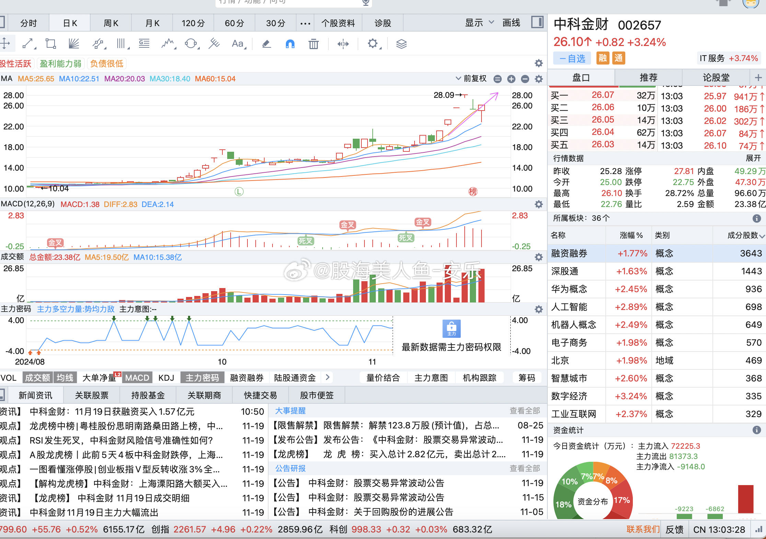Image resolution: width=766 pixels, height=539 pixels.
Task: Toggle the KDJ indicator
Action: point(166,378)
